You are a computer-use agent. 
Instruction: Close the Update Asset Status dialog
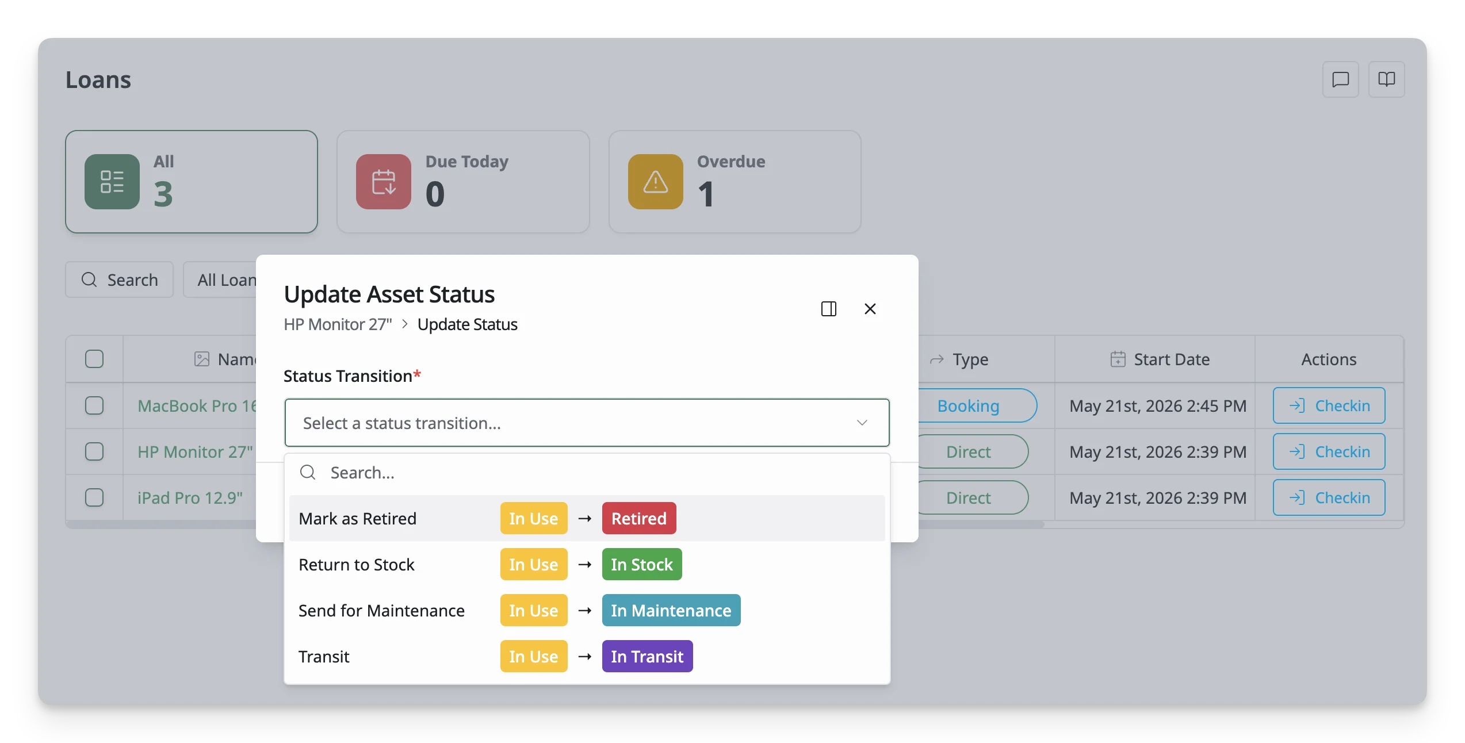870,309
